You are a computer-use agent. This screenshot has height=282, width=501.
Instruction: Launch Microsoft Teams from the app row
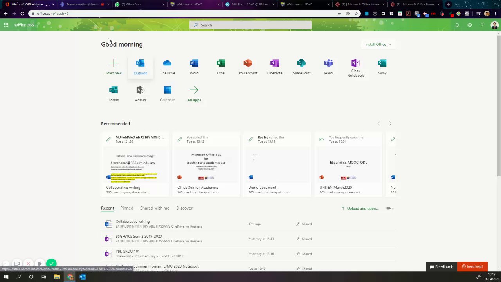[328, 67]
